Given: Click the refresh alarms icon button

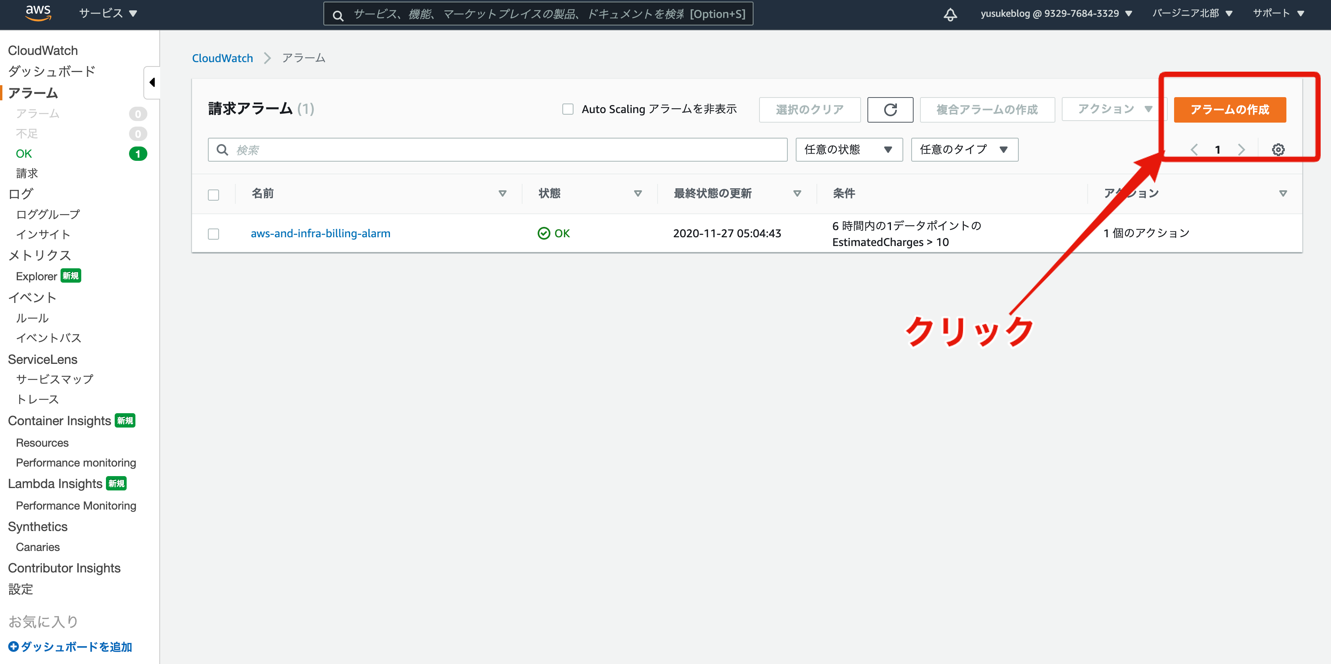Looking at the screenshot, I should click(x=890, y=109).
